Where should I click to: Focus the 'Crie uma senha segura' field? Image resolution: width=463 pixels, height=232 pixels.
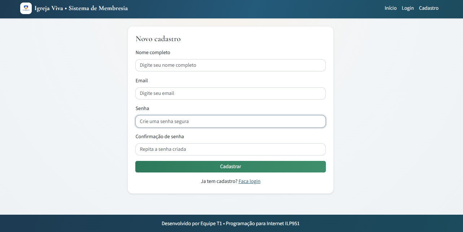230,122
